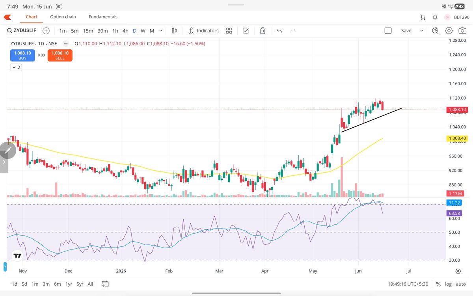Open chart settings hexagon icon
The width and height of the screenshot is (473, 296).
pos(449,31)
